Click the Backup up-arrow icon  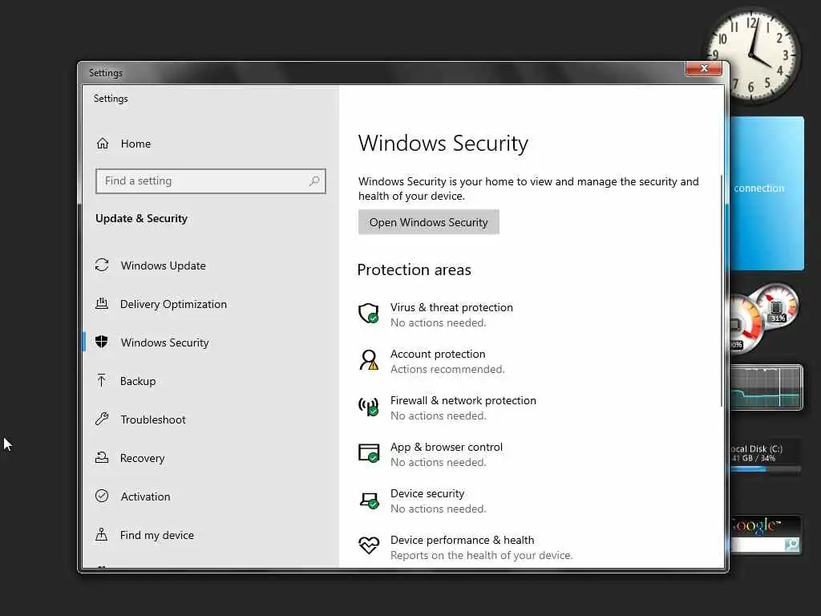click(x=102, y=381)
